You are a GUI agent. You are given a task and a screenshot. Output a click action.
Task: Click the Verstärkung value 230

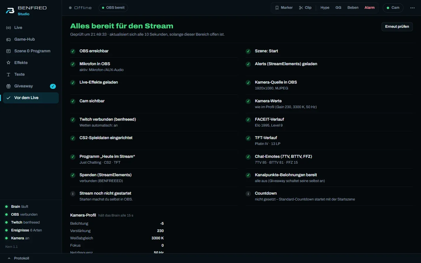(x=161, y=231)
